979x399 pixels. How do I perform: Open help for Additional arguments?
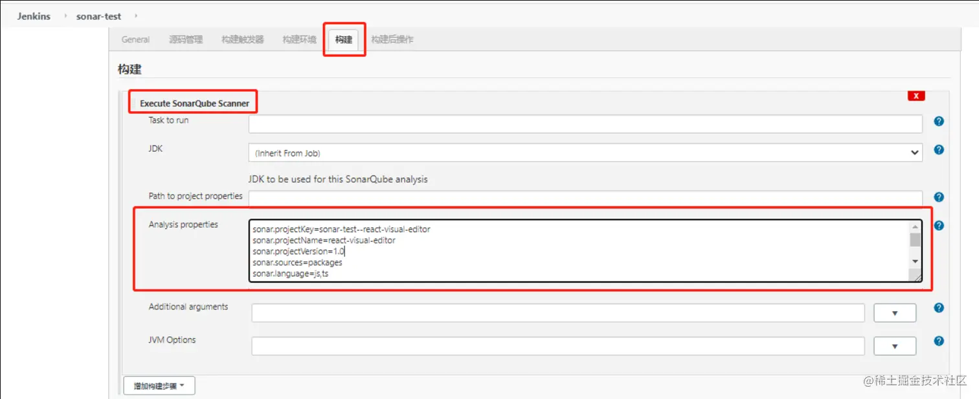[939, 308]
